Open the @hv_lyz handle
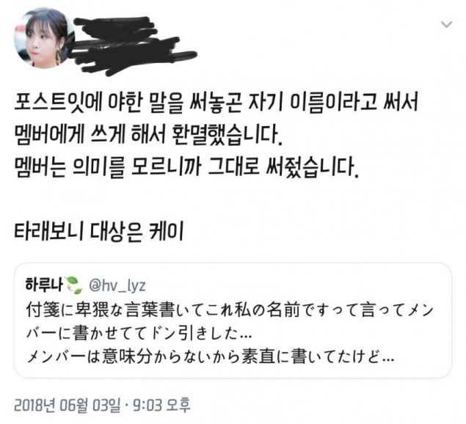 pos(117,285)
